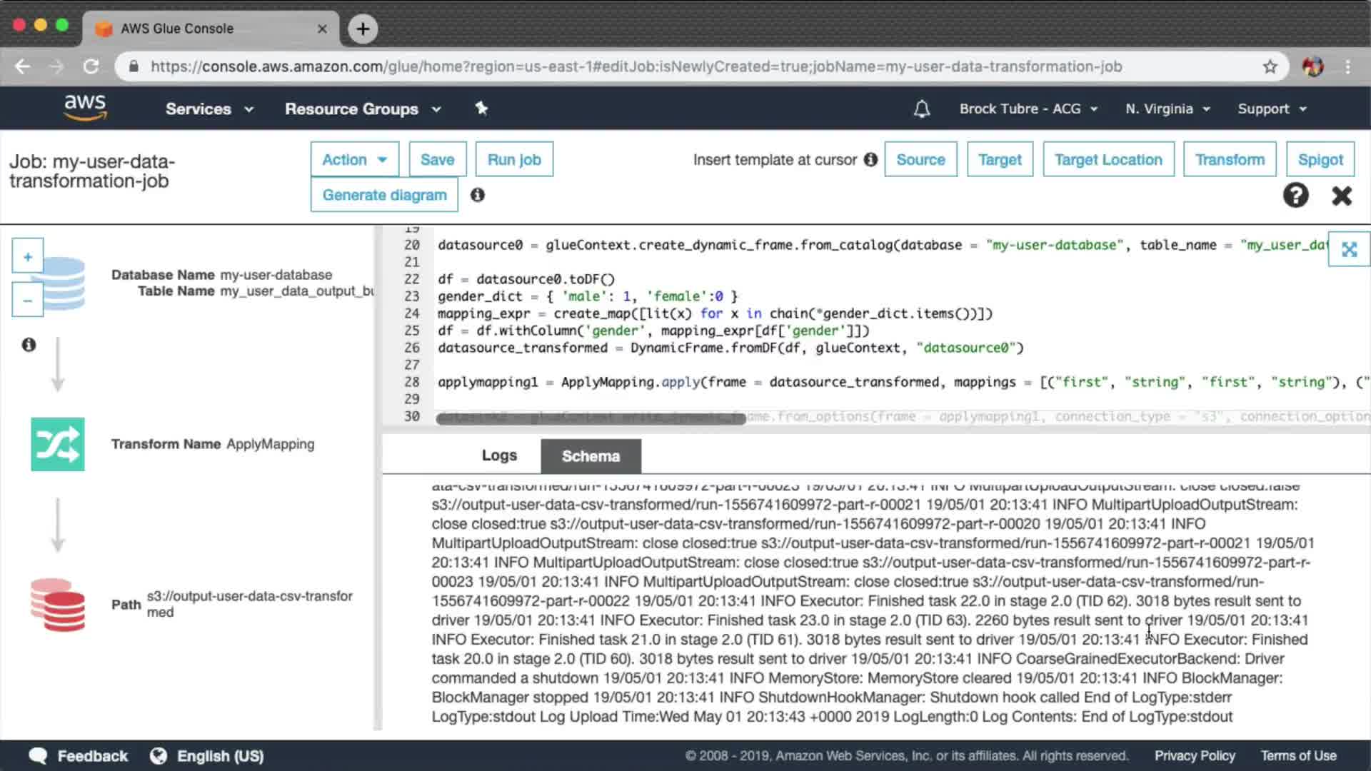Open the notifications bell icon
The height and width of the screenshot is (771, 1371).
pyautogui.click(x=922, y=109)
